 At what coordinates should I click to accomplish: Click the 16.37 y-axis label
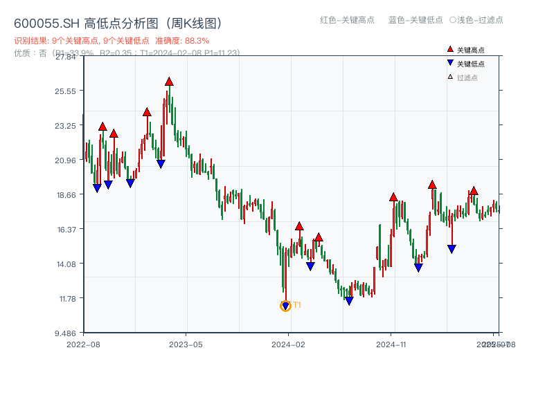[66, 230]
